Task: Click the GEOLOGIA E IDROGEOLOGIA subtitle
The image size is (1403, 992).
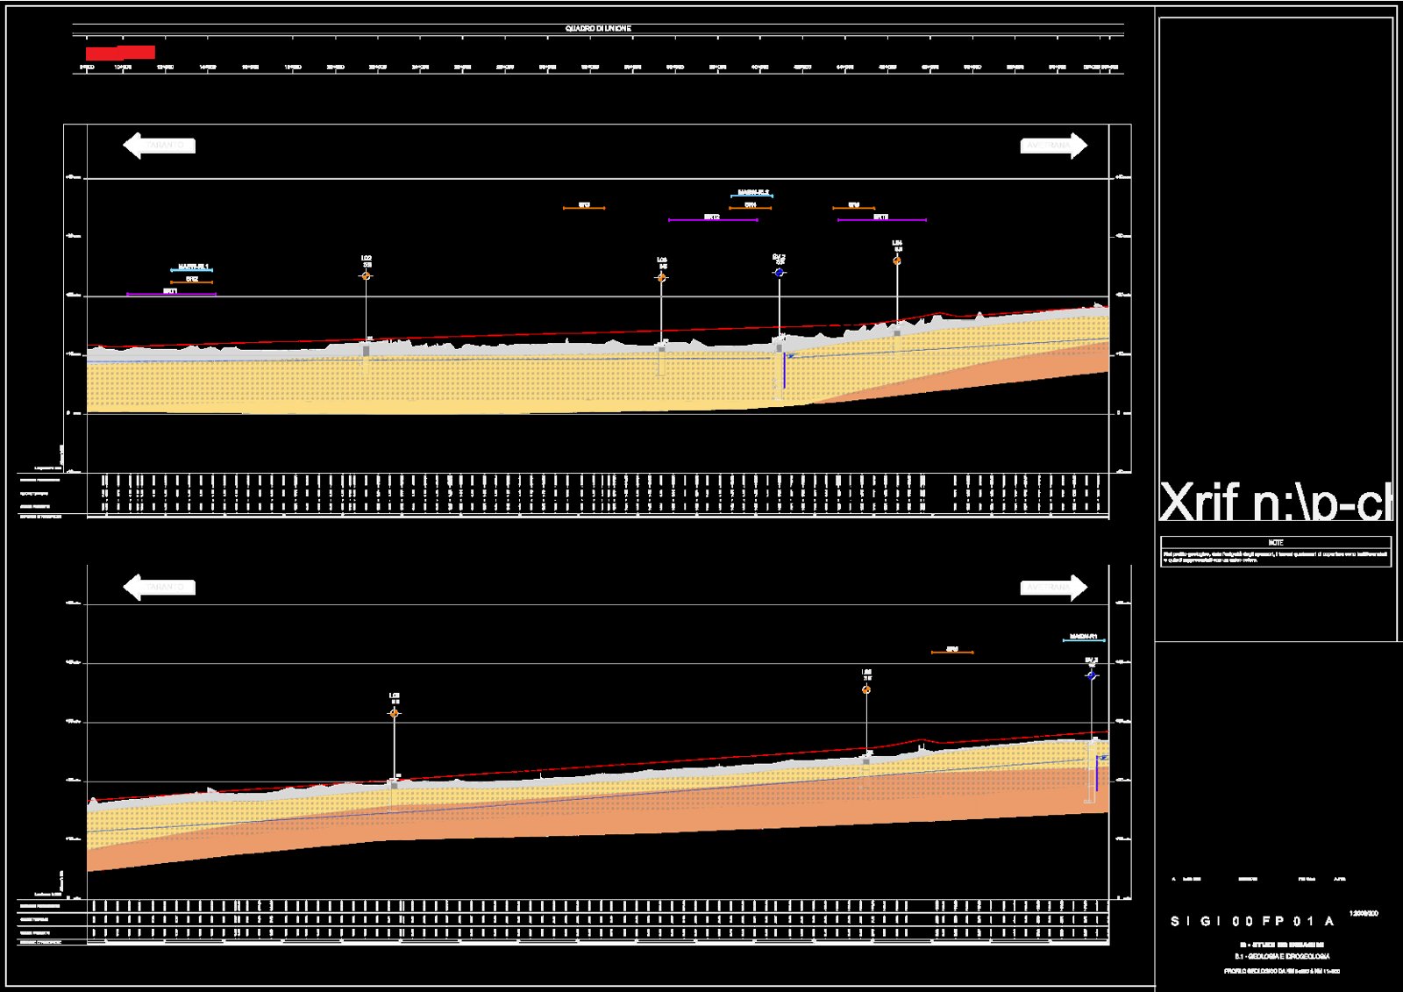Action: (1282, 956)
